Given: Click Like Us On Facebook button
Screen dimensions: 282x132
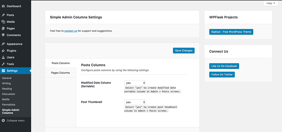Looking at the screenshot, I should pyautogui.click(x=224, y=66).
